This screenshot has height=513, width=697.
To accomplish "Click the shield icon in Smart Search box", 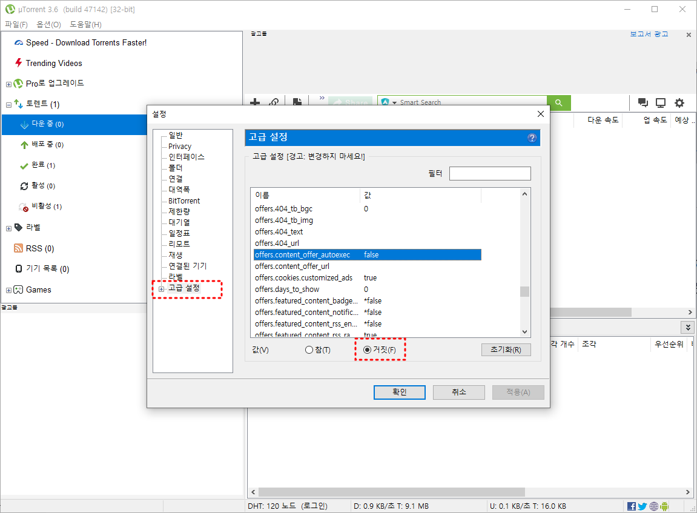I will pos(385,102).
